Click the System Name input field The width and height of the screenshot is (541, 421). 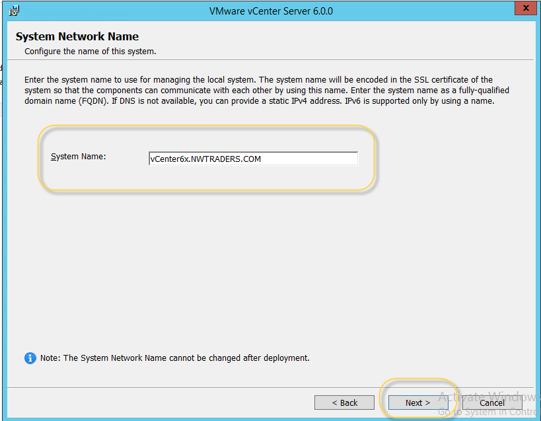point(253,159)
